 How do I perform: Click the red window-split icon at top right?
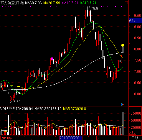click(126, 3)
